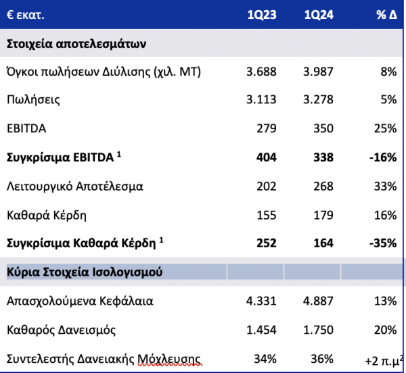The image size is (406, 373).
Task: Click the 33% change cell
Action: [386, 186]
